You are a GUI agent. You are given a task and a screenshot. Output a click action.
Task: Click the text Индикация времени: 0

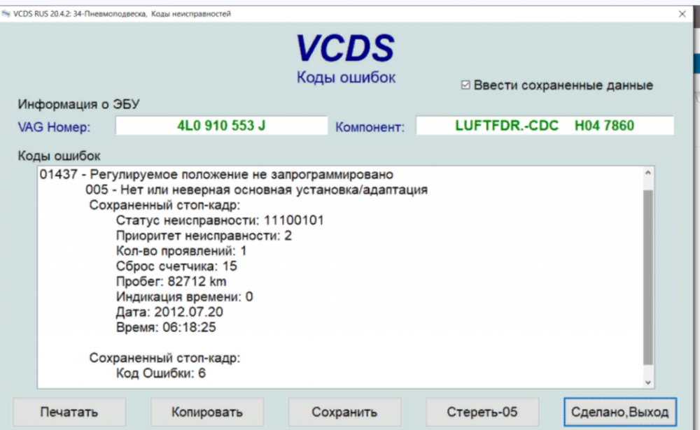tap(184, 296)
